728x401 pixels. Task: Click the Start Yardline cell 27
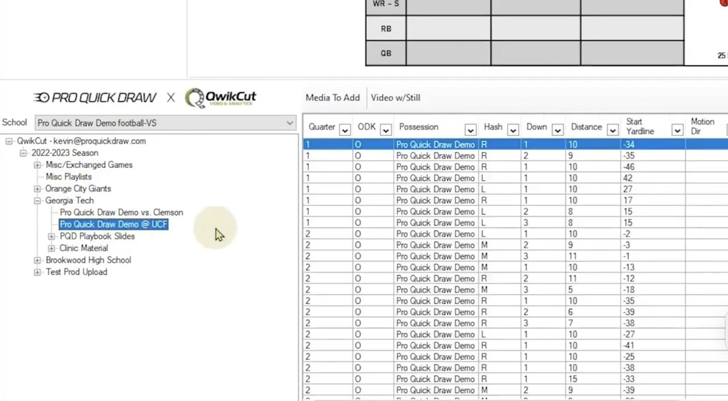click(653, 189)
